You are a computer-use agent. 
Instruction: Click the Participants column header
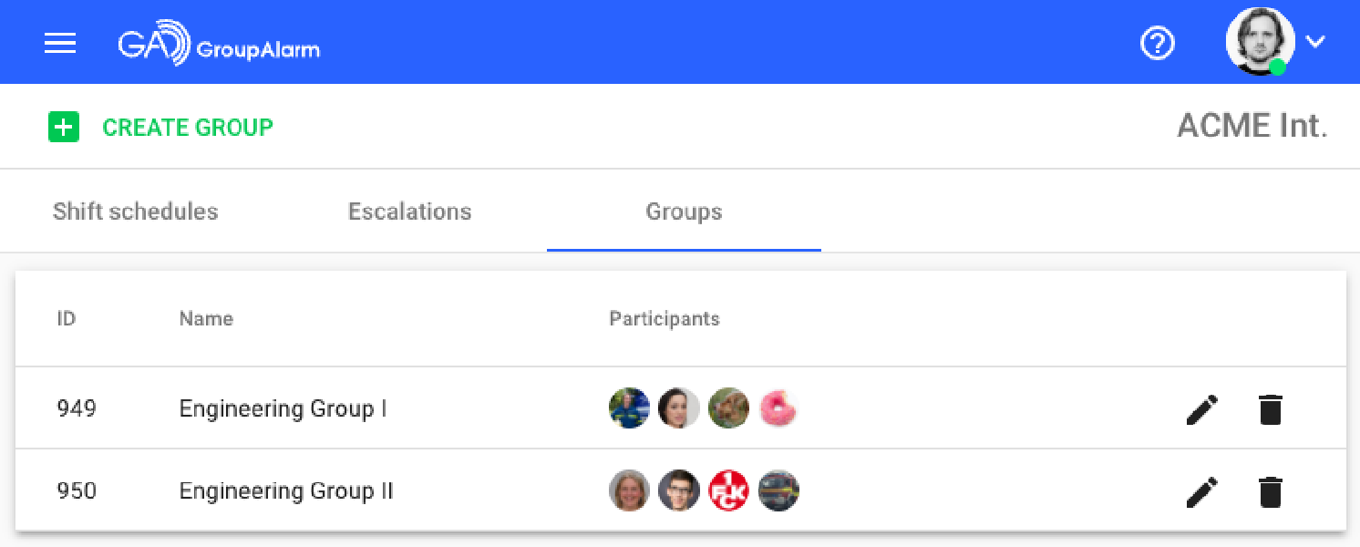point(665,318)
